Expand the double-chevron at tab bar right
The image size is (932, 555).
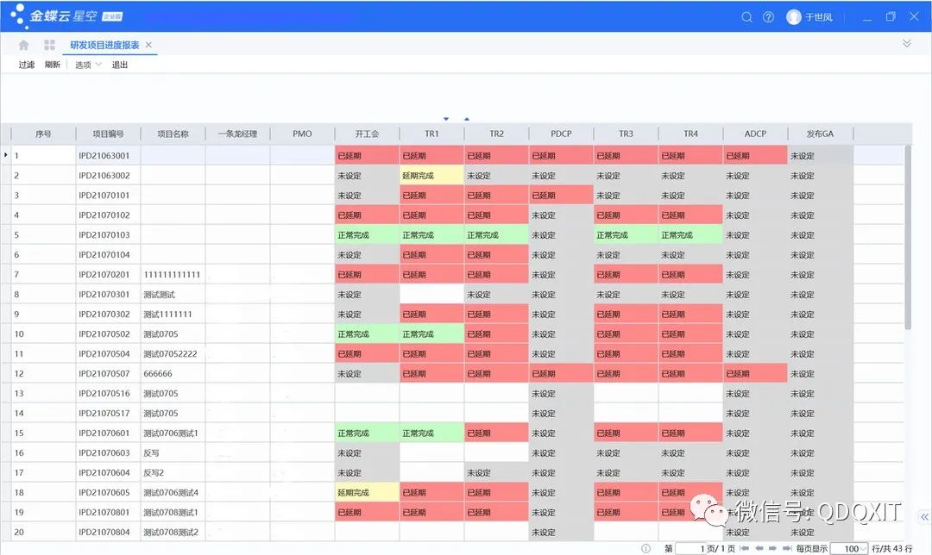click(907, 43)
